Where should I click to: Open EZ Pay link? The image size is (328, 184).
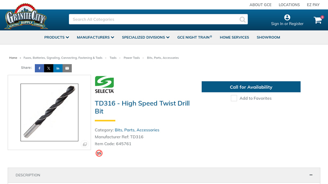tap(313, 5)
